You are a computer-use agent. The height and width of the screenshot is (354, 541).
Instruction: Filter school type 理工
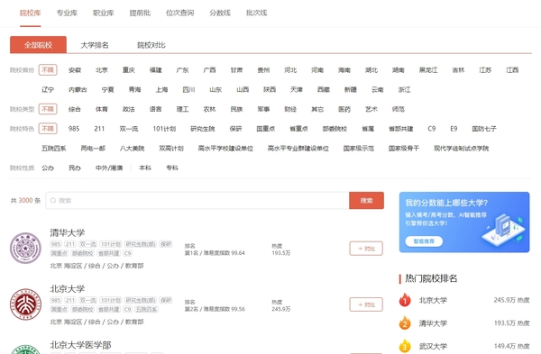pyautogui.click(x=182, y=109)
